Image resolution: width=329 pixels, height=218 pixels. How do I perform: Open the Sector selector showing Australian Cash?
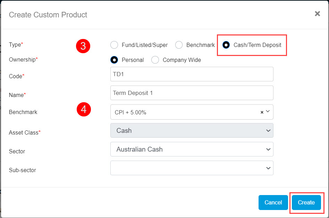point(192,149)
